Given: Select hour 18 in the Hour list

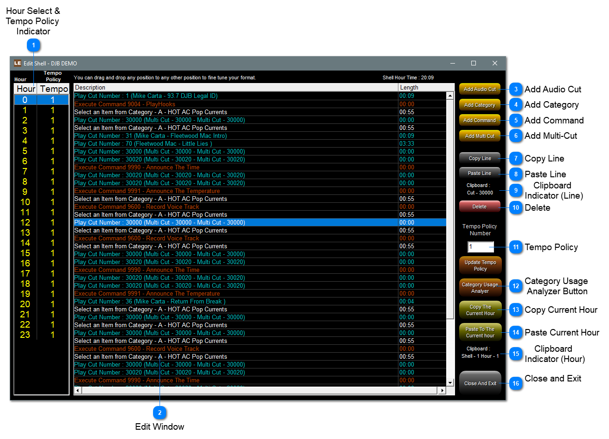Looking at the screenshot, I should point(41,284).
